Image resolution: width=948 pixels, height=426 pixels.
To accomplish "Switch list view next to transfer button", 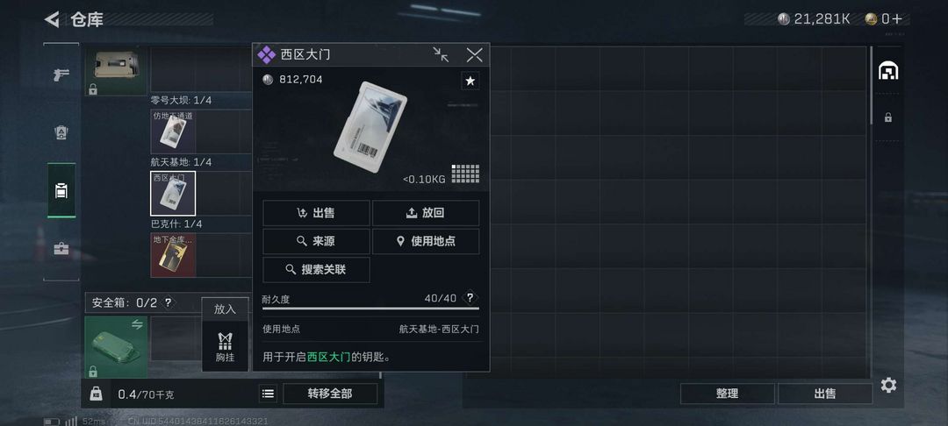I will [269, 394].
